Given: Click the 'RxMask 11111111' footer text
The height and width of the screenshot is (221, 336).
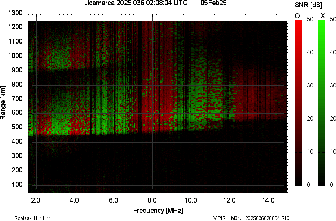Looking at the screenshot, I should [x=33, y=218].
